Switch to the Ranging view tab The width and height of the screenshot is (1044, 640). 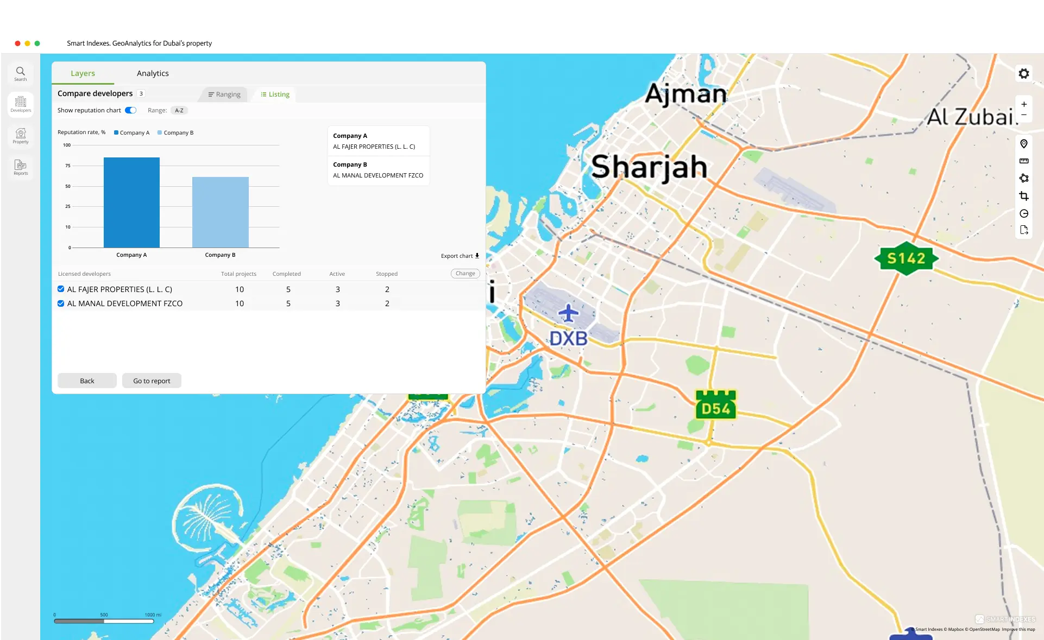coord(224,94)
